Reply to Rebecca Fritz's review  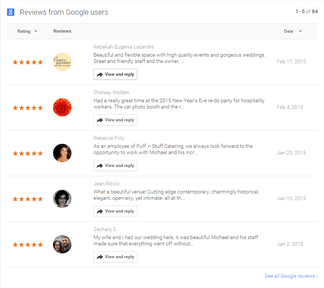coord(115,166)
